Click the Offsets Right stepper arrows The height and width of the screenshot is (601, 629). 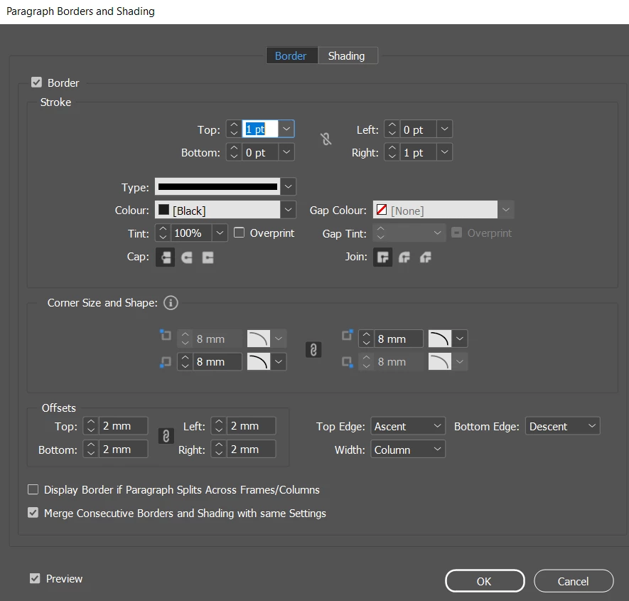[x=219, y=450]
